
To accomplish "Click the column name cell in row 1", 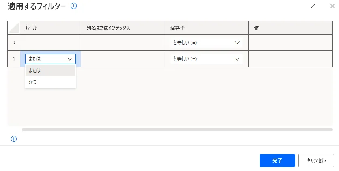I will click(123, 59).
